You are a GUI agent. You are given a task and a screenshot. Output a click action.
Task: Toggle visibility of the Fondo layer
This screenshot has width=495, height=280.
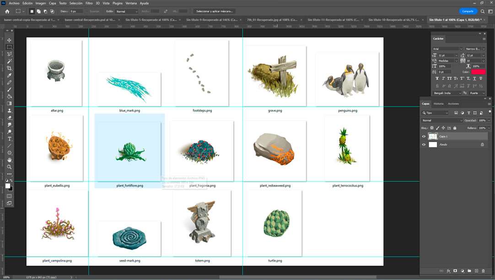tap(424, 145)
